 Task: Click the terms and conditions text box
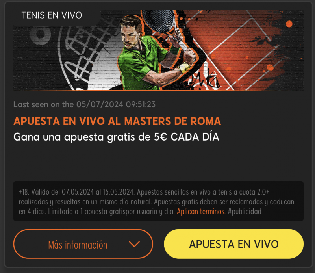pyautogui.click(x=158, y=201)
